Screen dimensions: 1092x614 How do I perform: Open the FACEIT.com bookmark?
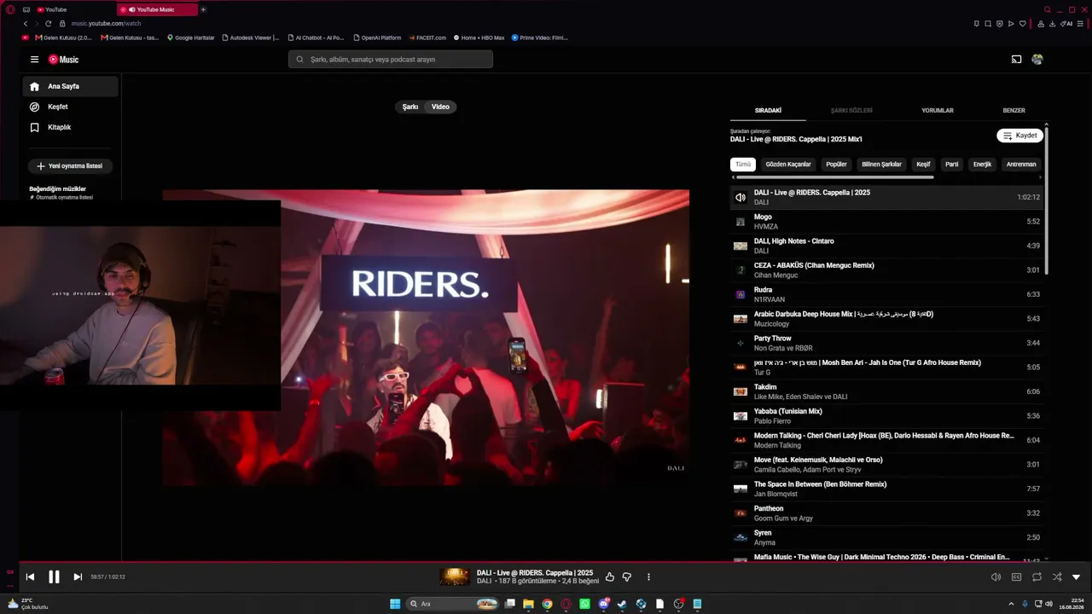(427, 38)
